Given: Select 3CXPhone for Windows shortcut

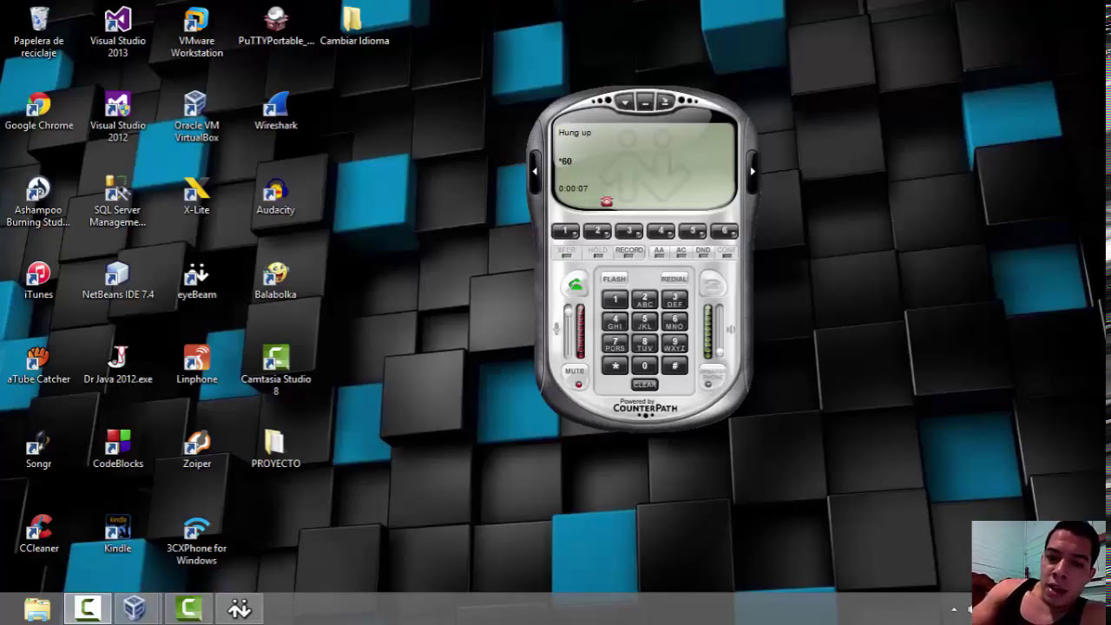Looking at the screenshot, I should [x=197, y=540].
